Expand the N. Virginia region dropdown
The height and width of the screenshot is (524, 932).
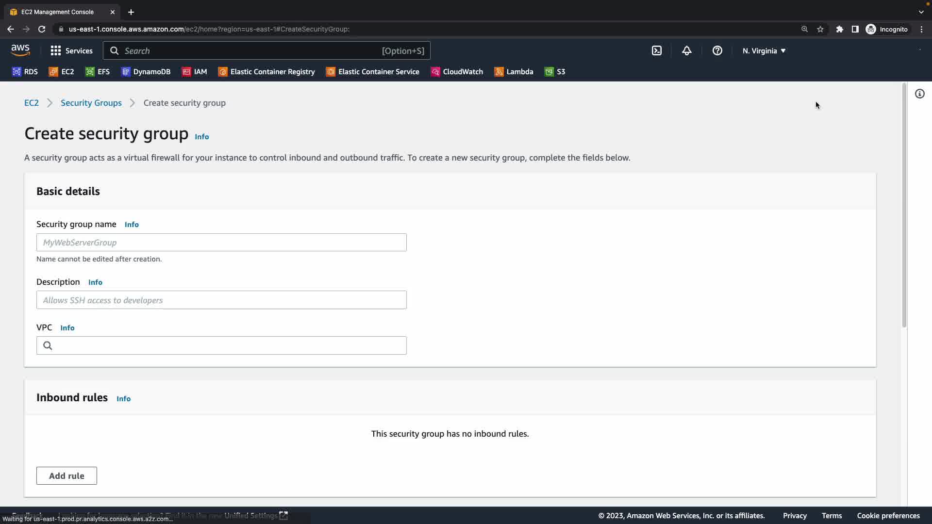[764, 50]
